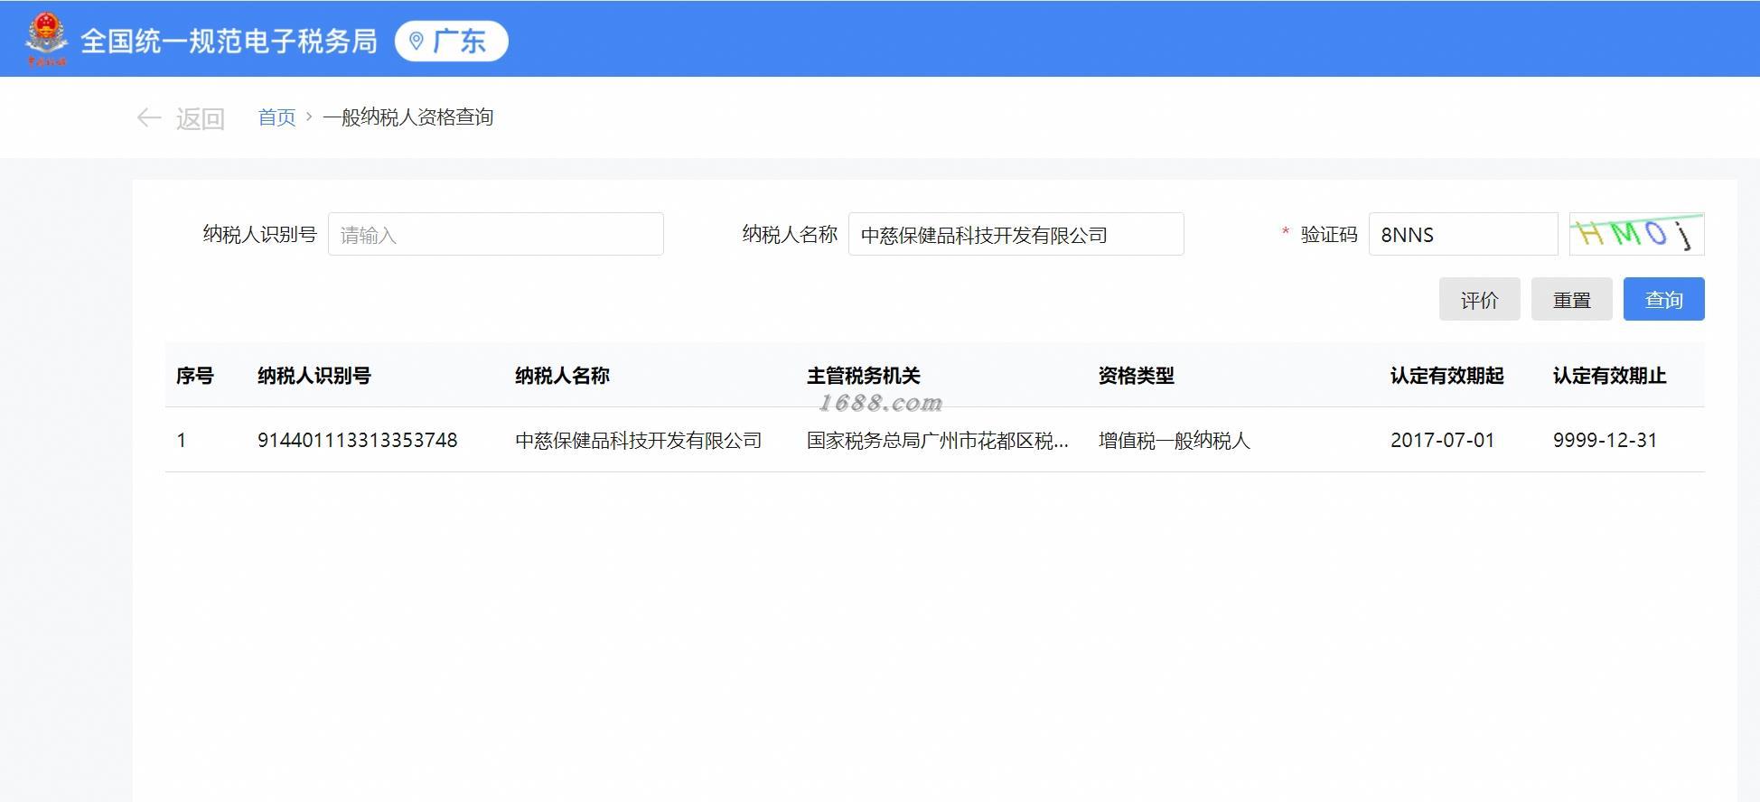The width and height of the screenshot is (1760, 802).
Task: Click the 纳税人名称 input field
Action: pos(1016,234)
